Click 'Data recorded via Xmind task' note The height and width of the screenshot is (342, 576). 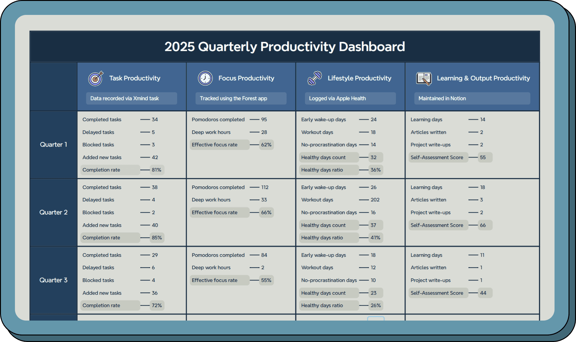[x=132, y=98]
